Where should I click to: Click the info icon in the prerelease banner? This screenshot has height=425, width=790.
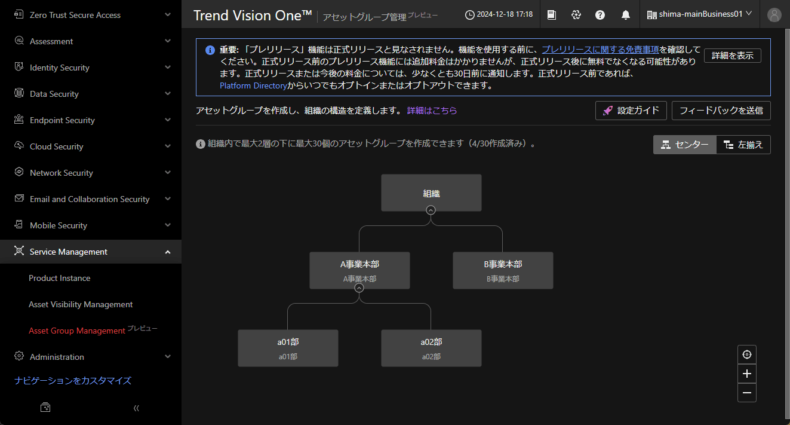click(x=210, y=50)
